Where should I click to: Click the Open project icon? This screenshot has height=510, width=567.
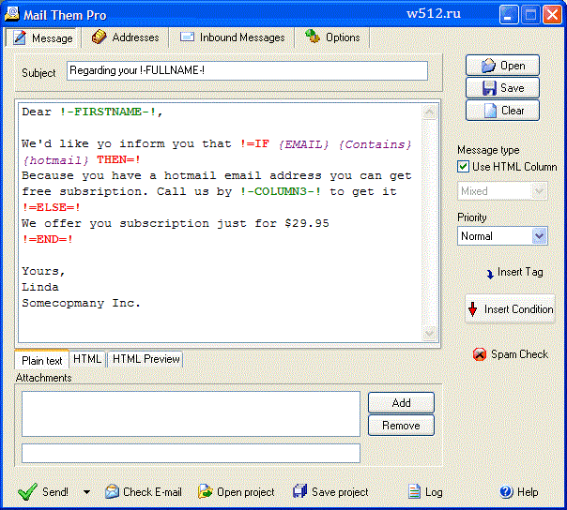204,491
